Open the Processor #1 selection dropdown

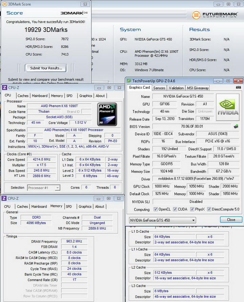[x=44, y=188]
